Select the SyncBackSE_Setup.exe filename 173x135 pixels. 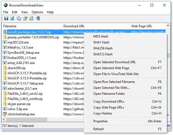[24, 53]
